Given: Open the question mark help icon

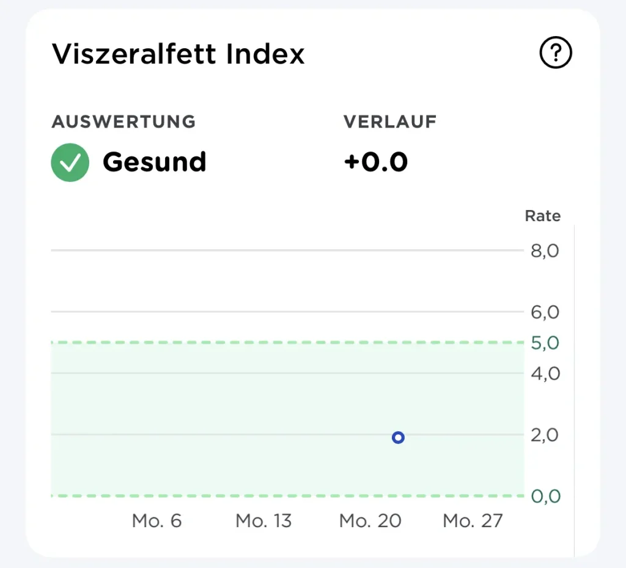Looking at the screenshot, I should (555, 53).
